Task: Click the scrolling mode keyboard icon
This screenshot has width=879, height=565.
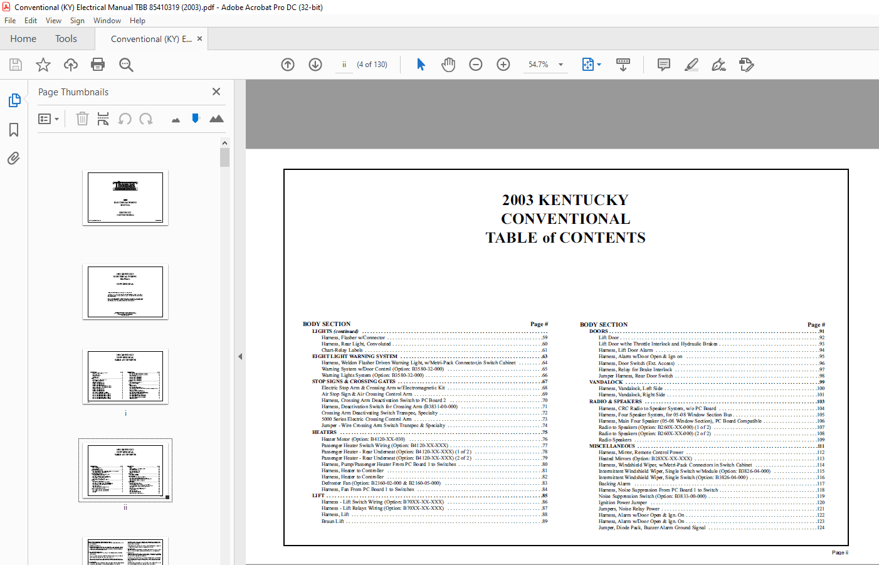Action: coord(623,65)
